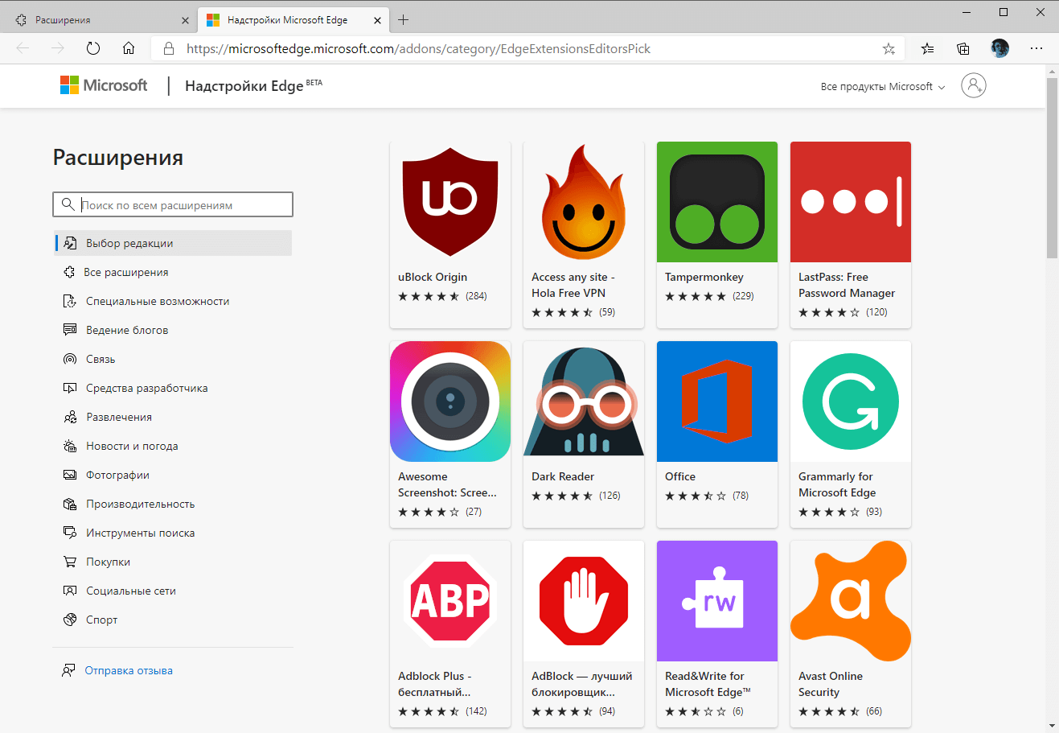This screenshot has width=1059, height=733.
Task: View site security lock icon
Action: pos(169,48)
